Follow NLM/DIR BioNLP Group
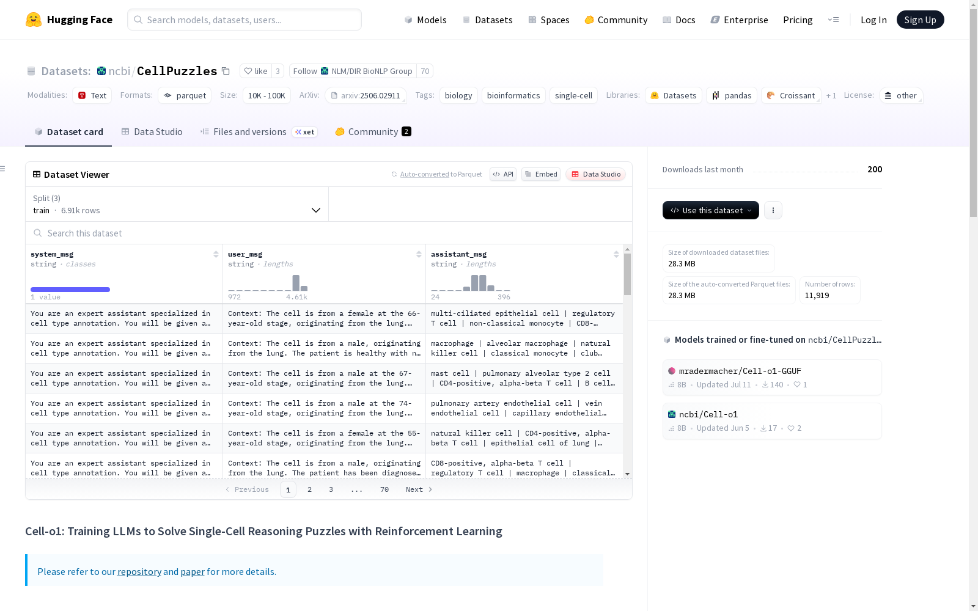 353,71
